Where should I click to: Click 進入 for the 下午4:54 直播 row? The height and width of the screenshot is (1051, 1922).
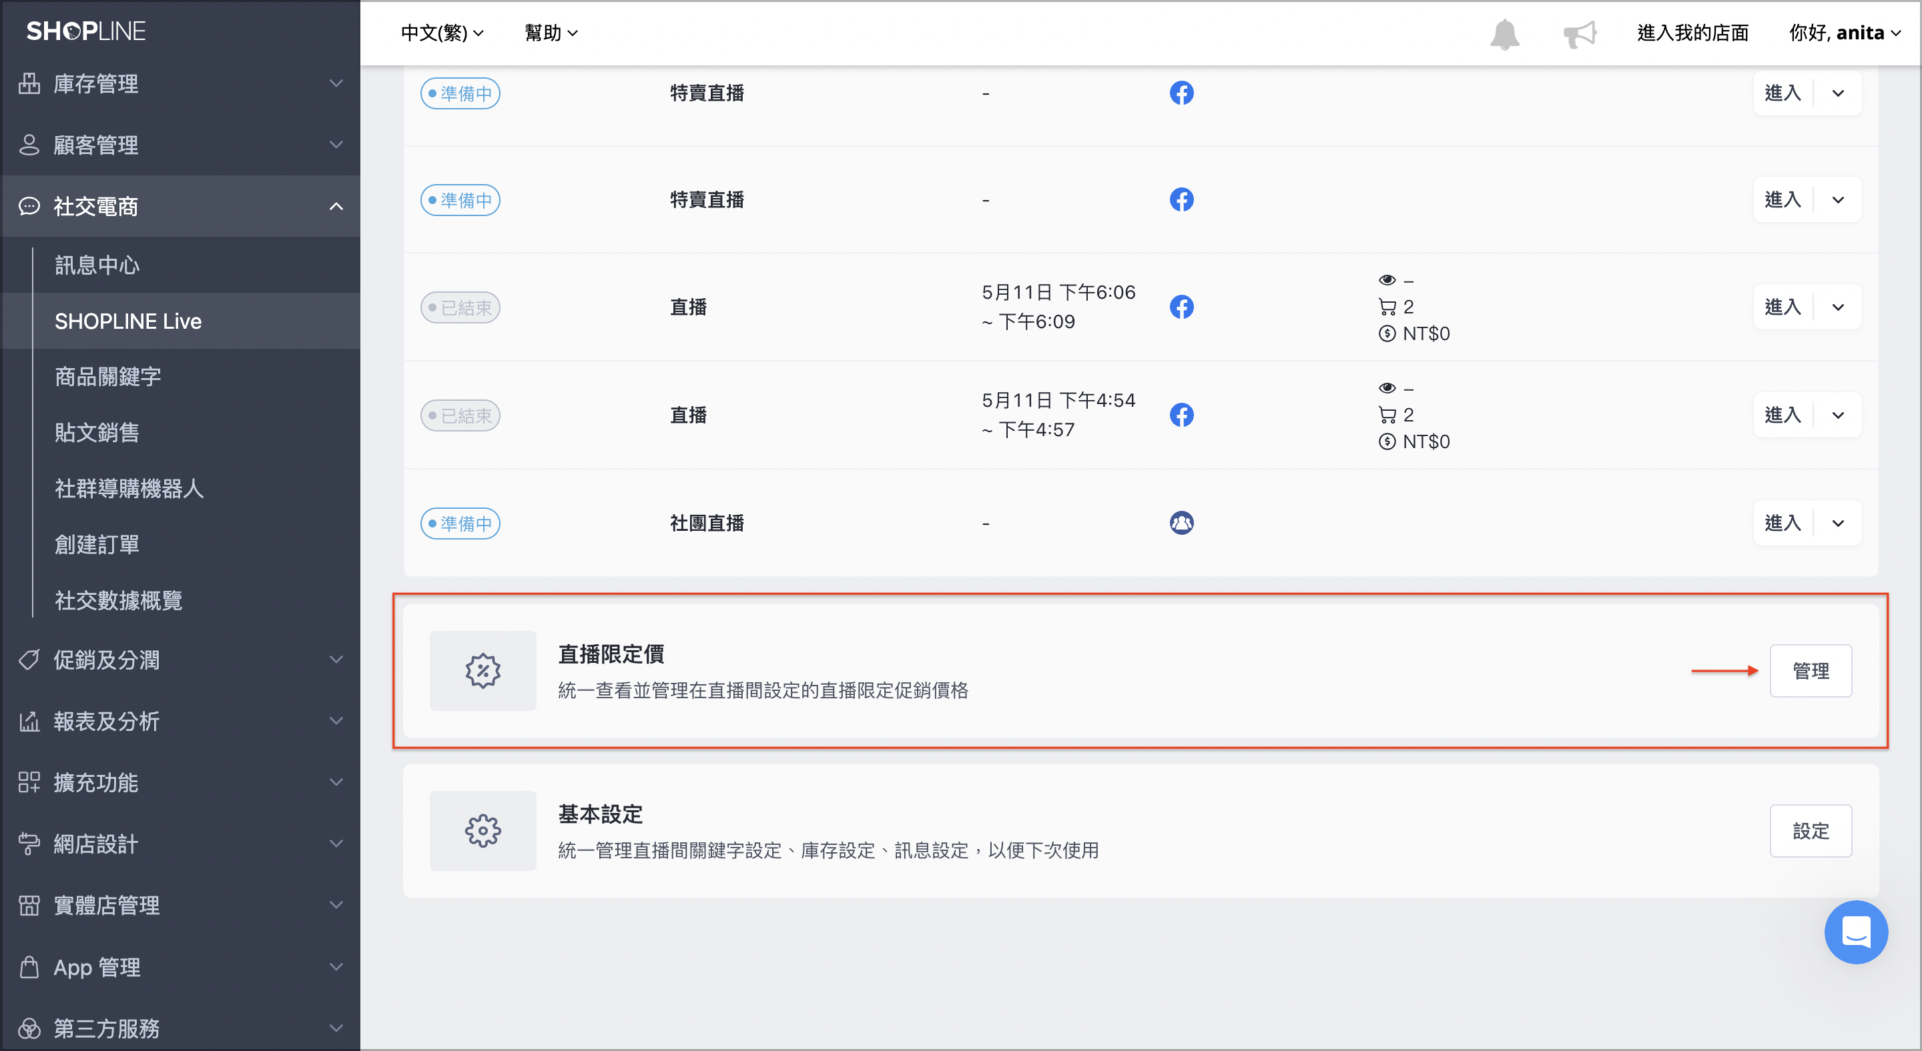[1783, 415]
